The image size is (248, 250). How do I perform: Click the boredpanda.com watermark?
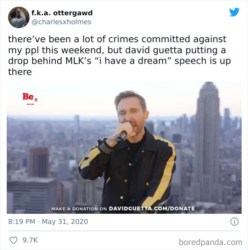(x=210, y=242)
